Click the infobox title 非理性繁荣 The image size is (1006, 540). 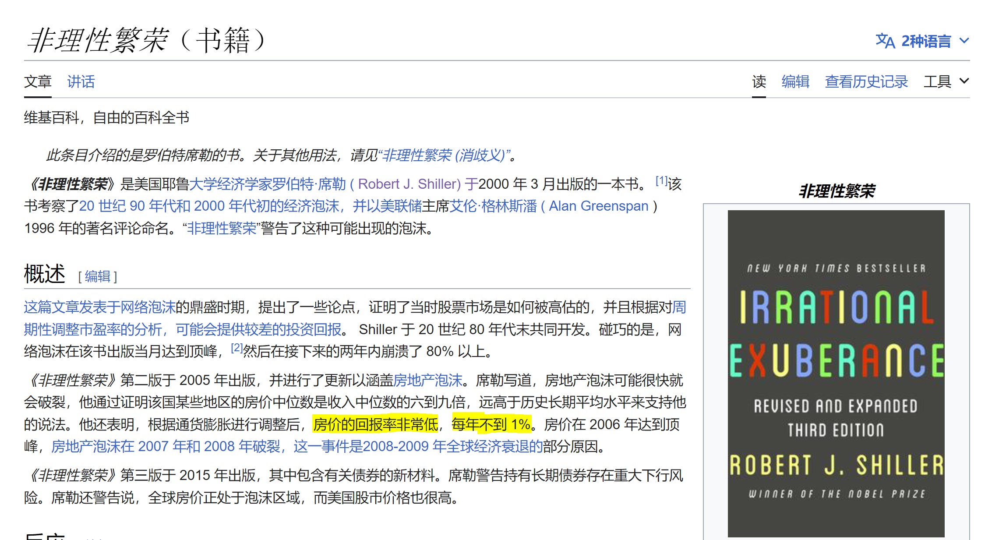(837, 191)
